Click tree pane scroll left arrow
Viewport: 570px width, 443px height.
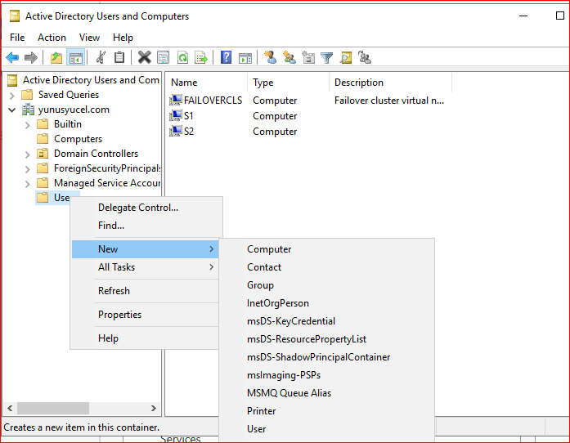(x=10, y=408)
